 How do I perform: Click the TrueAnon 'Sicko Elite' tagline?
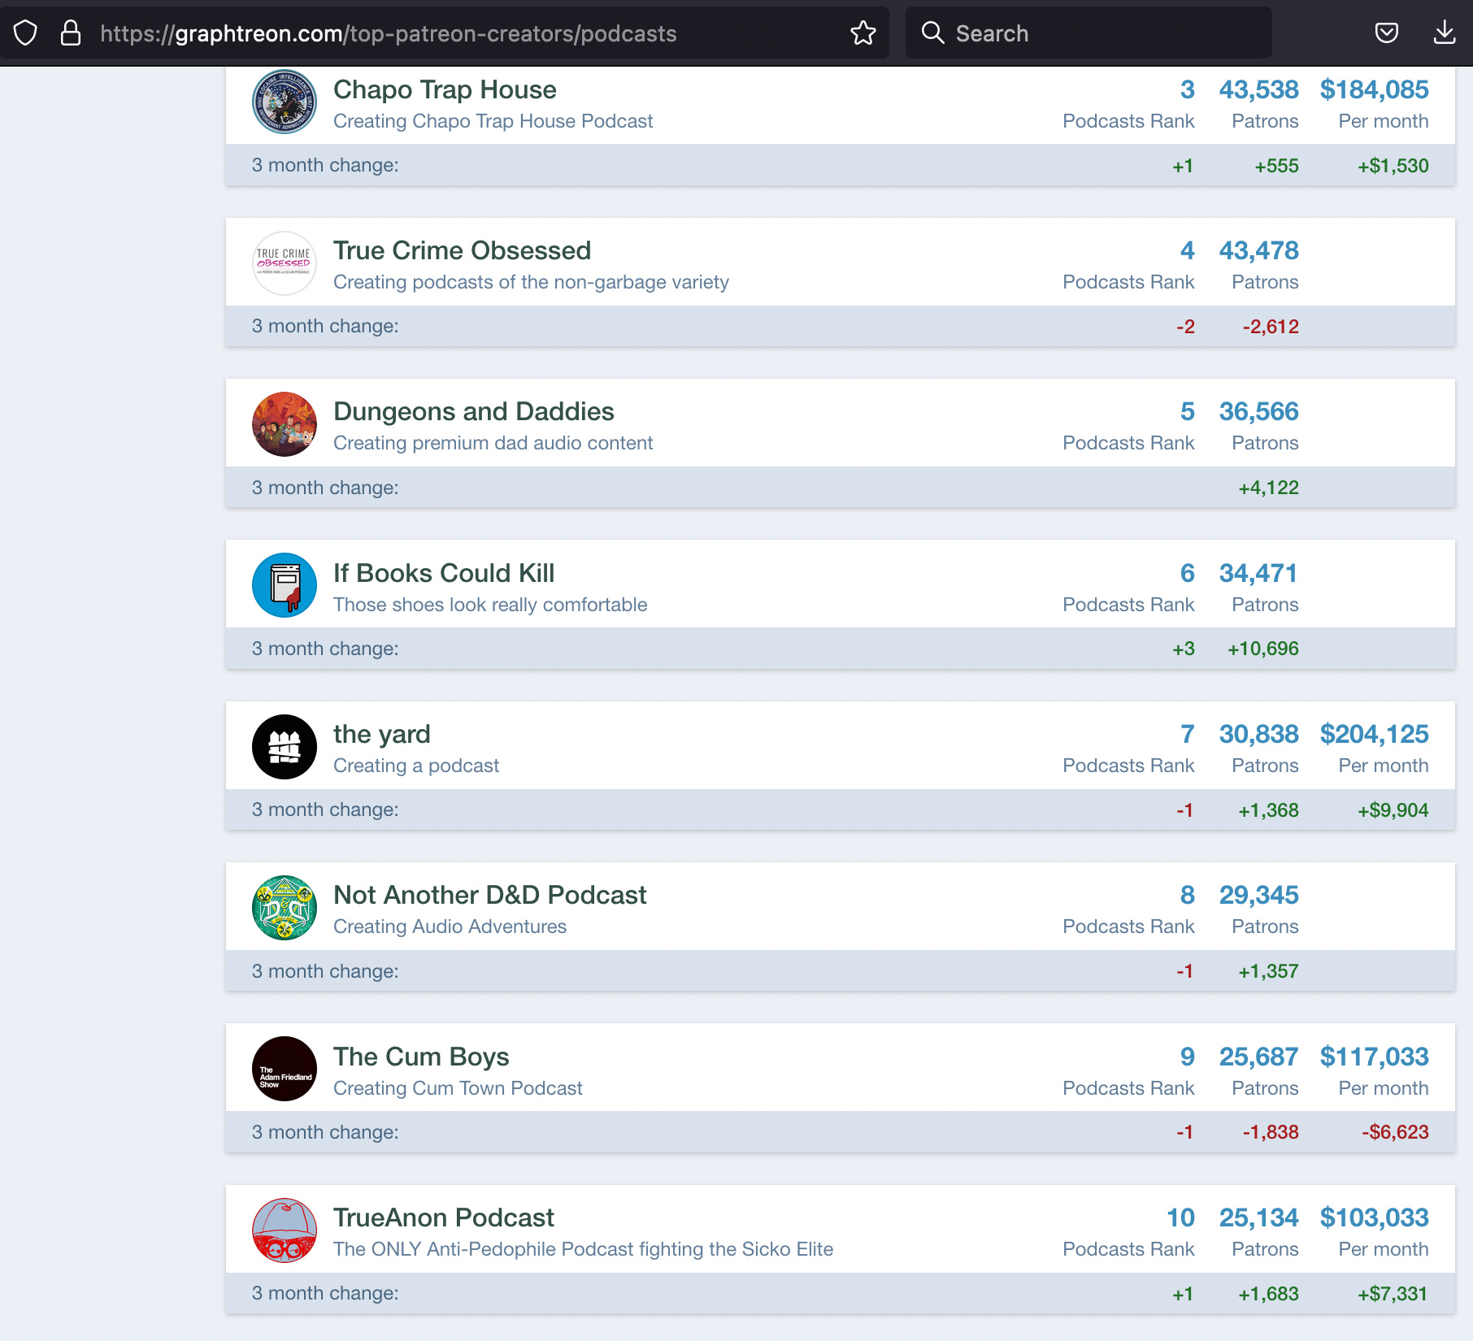(583, 1249)
